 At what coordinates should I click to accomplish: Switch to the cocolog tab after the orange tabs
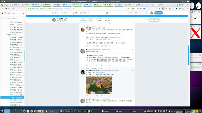pos(150,5)
